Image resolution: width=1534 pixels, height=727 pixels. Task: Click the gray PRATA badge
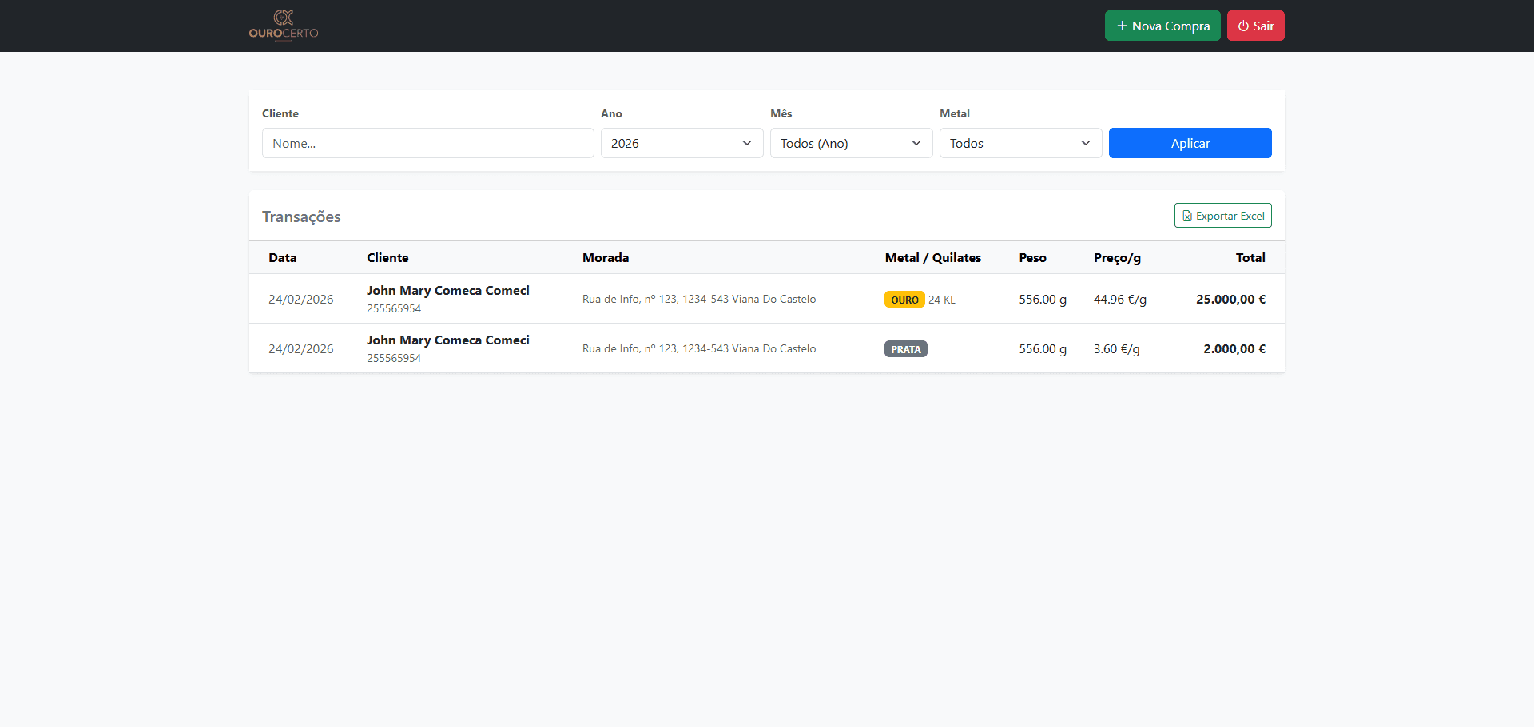(905, 349)
